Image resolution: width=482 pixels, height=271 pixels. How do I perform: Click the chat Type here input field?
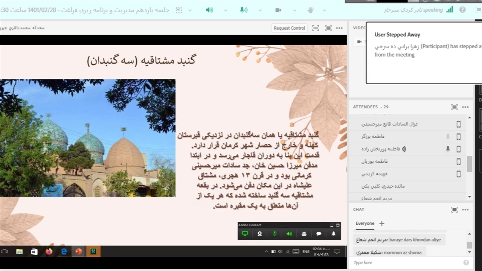407,263
